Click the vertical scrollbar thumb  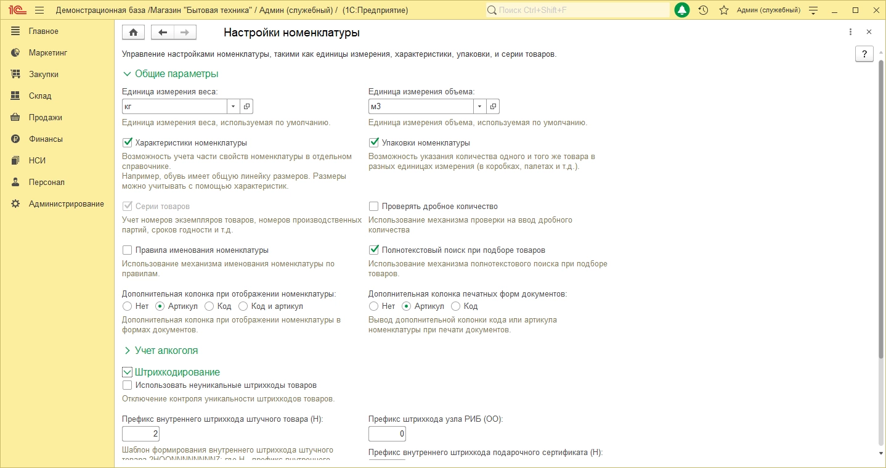point(880,208)
